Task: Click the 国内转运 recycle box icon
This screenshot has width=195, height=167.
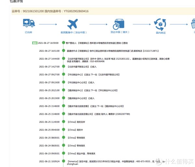Action: 160,24
